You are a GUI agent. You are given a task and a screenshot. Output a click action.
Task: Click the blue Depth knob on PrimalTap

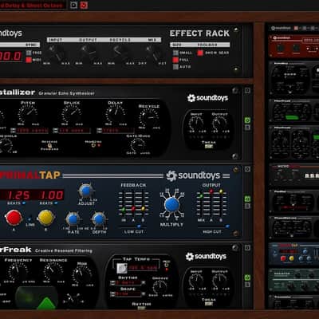tap(99, 219)
